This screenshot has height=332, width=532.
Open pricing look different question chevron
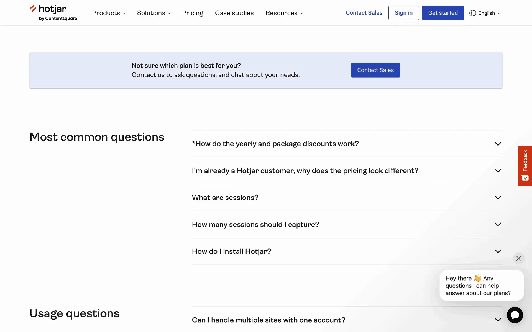click(x=498, y=171)
